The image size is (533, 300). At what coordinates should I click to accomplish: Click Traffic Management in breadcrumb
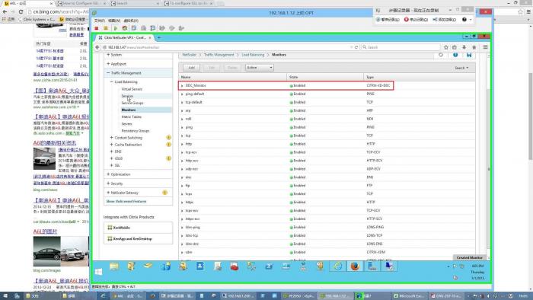(219, 55)
